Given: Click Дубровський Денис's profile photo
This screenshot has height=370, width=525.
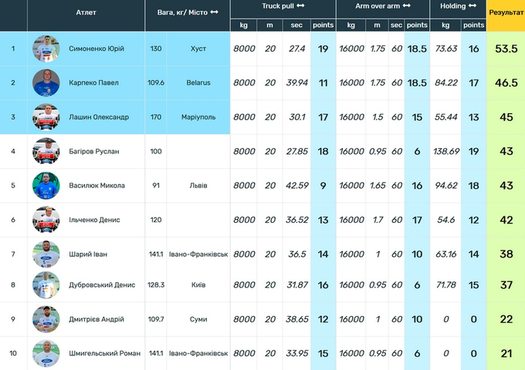Looking at the screenshot, I should [x=46, y=285].
